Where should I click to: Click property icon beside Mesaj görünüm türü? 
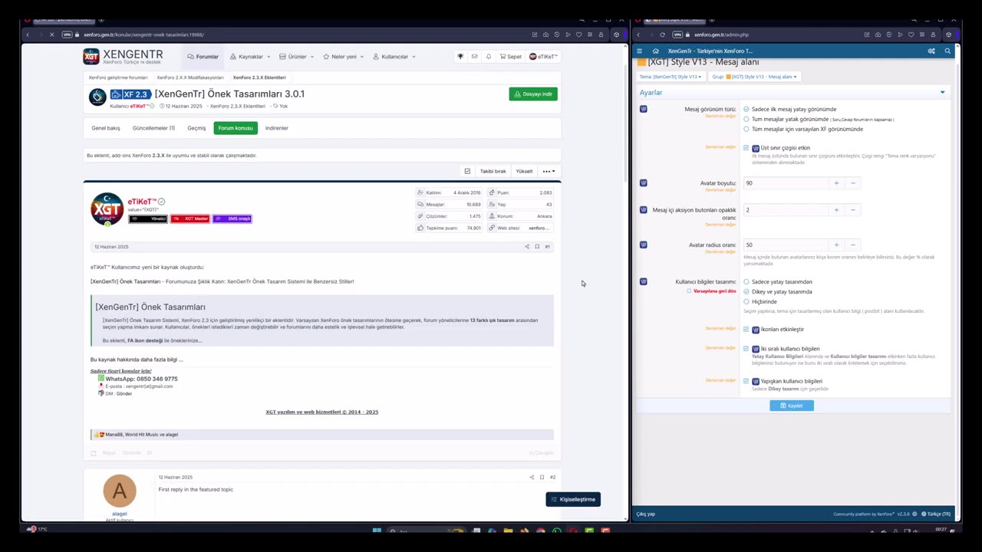(643, 109)
